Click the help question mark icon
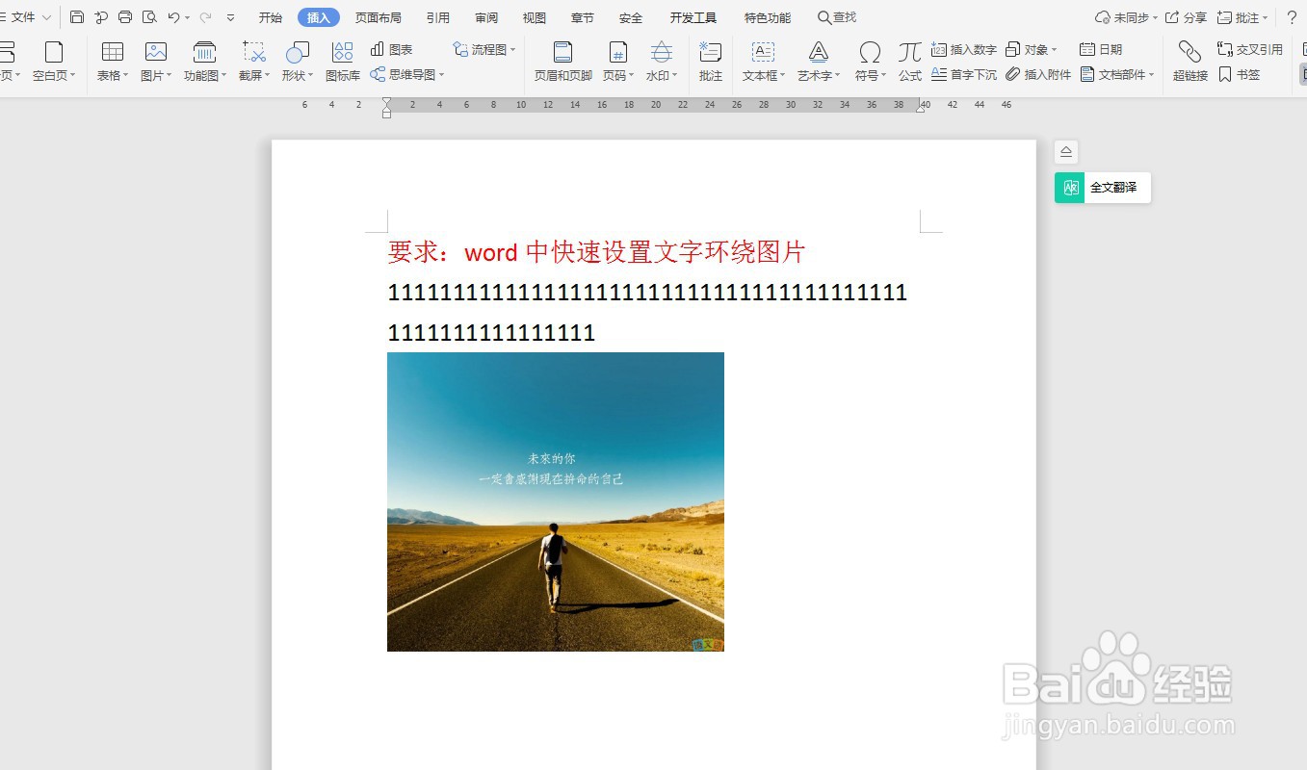The height and width of the screenshot is (770, 1307). tap(1292, 17)
